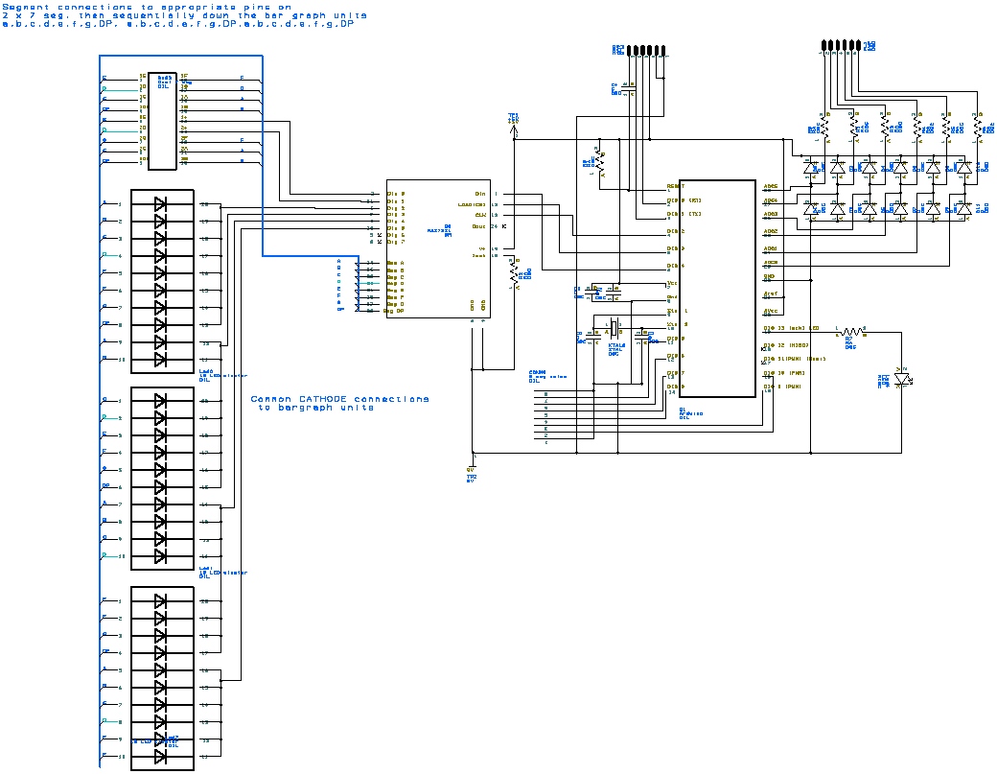This screenshot has height=774, width=997.
Task: Select the upper-left diode in the diode array
Action: (810, 168)
